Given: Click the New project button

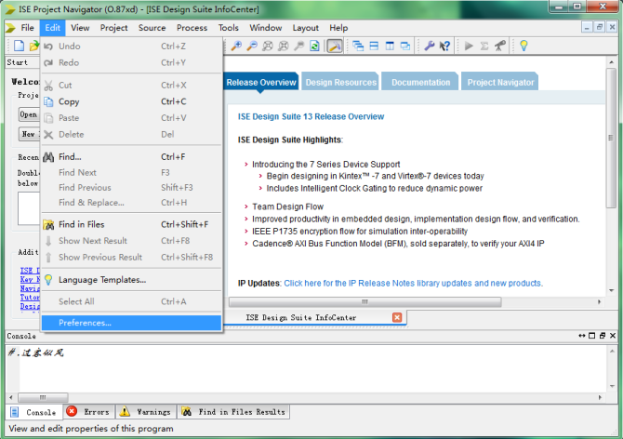Looking at the screenshot, I should (29, 134).
